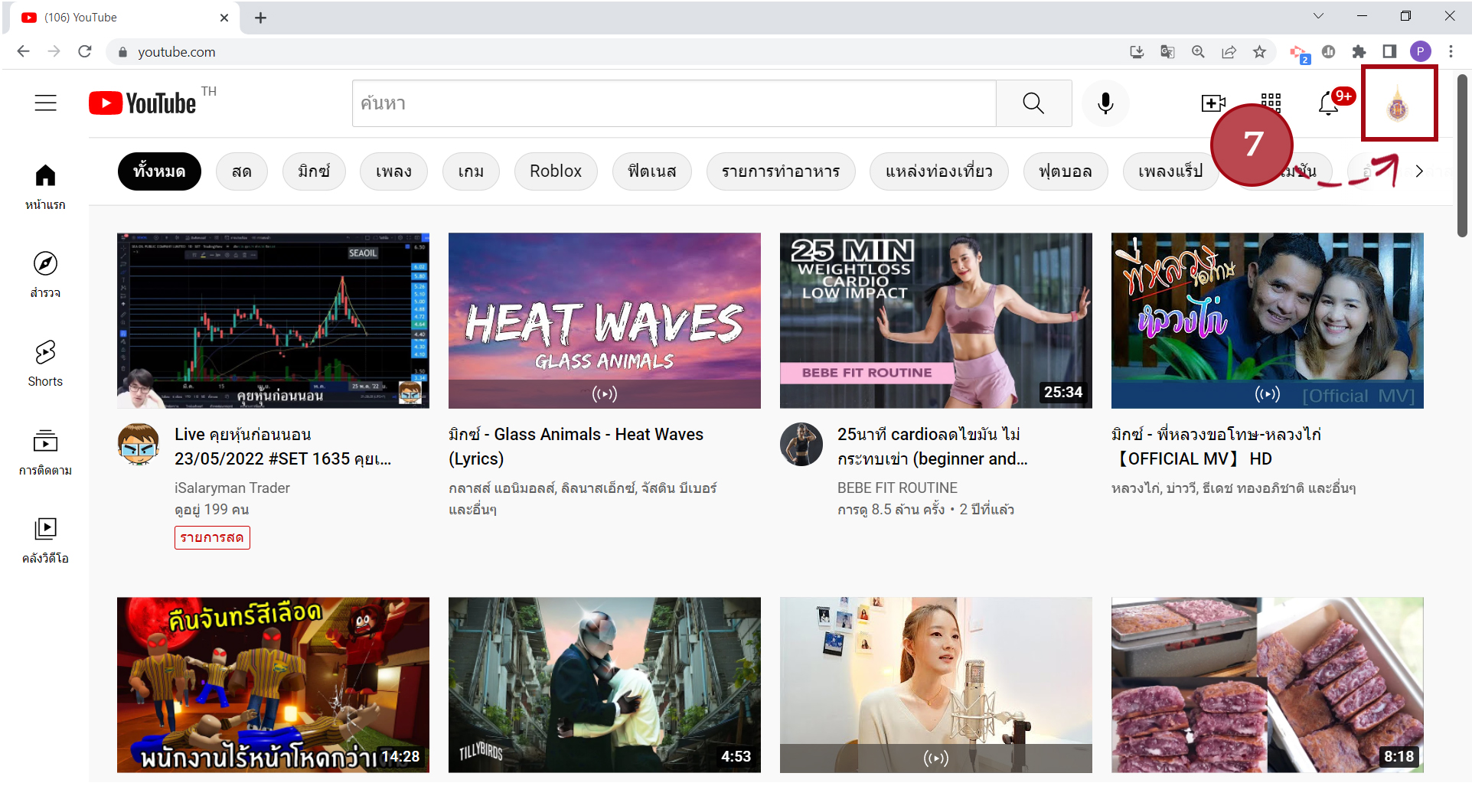
Task: Click the รายการสด live badge
Action: [x=212, y=537]
